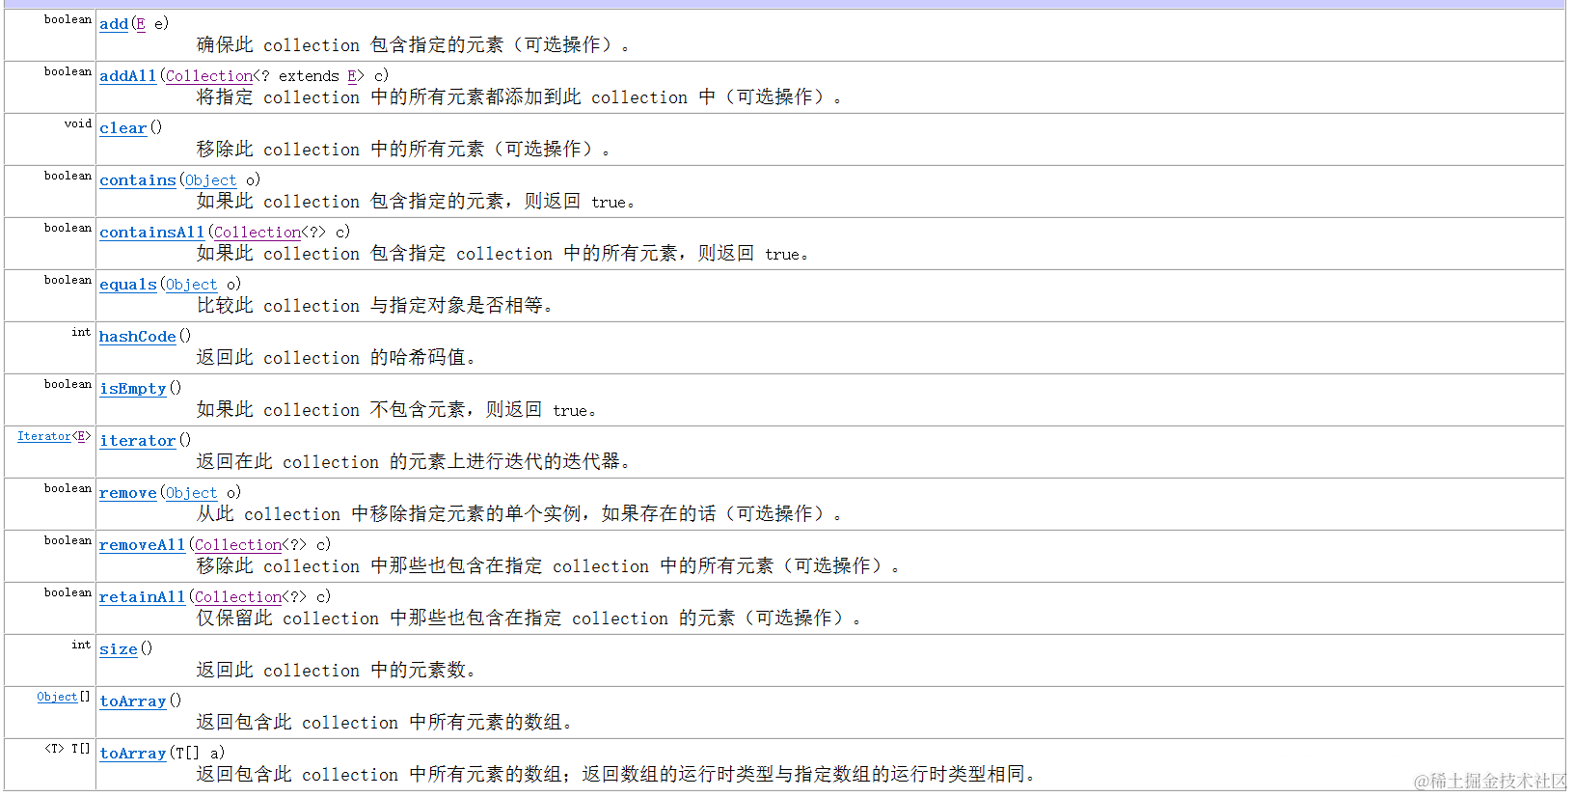Click the description of the contains method
Image resolution: width=1574 pixels, height=797 pixels.
point(416,202)
